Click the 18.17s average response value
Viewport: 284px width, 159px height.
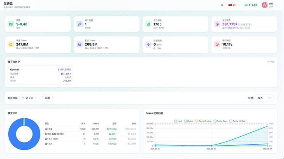(227, 44)
